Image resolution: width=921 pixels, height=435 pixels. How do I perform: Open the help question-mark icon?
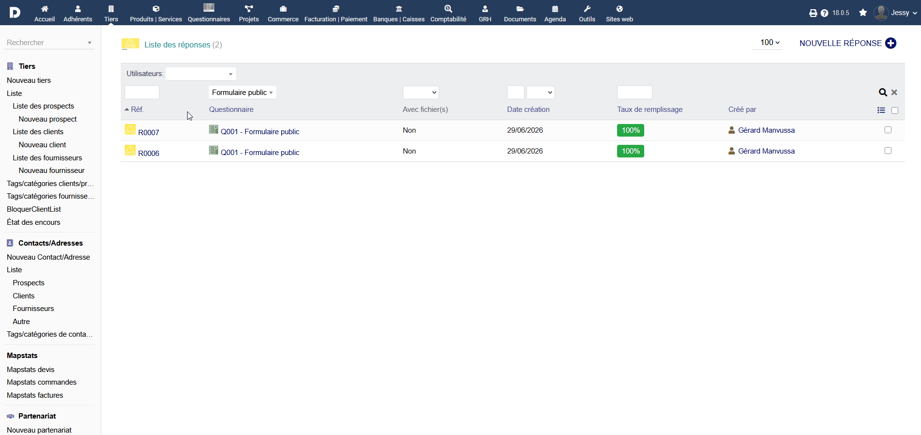[x=825, y=13]
